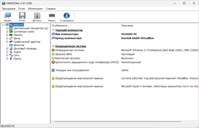Viewport: 199px width, 128px height.
Task: Expand the Порты tree node
Action: coord(7,59)
